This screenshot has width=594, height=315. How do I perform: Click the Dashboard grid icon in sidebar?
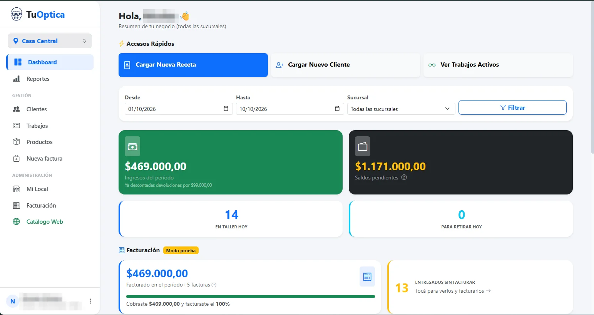tap(18, 62)
